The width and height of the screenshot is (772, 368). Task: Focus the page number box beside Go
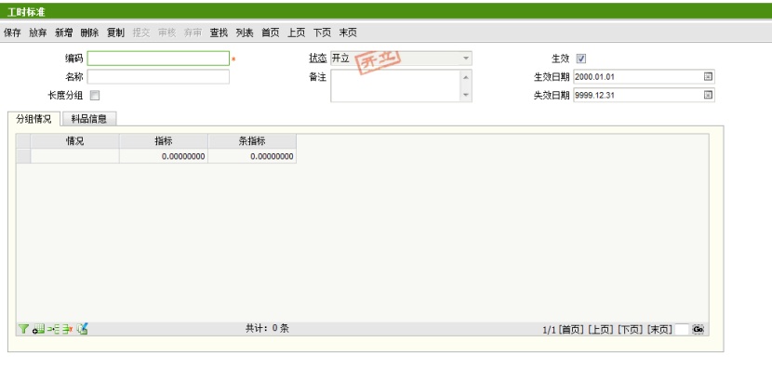(682, 330)
